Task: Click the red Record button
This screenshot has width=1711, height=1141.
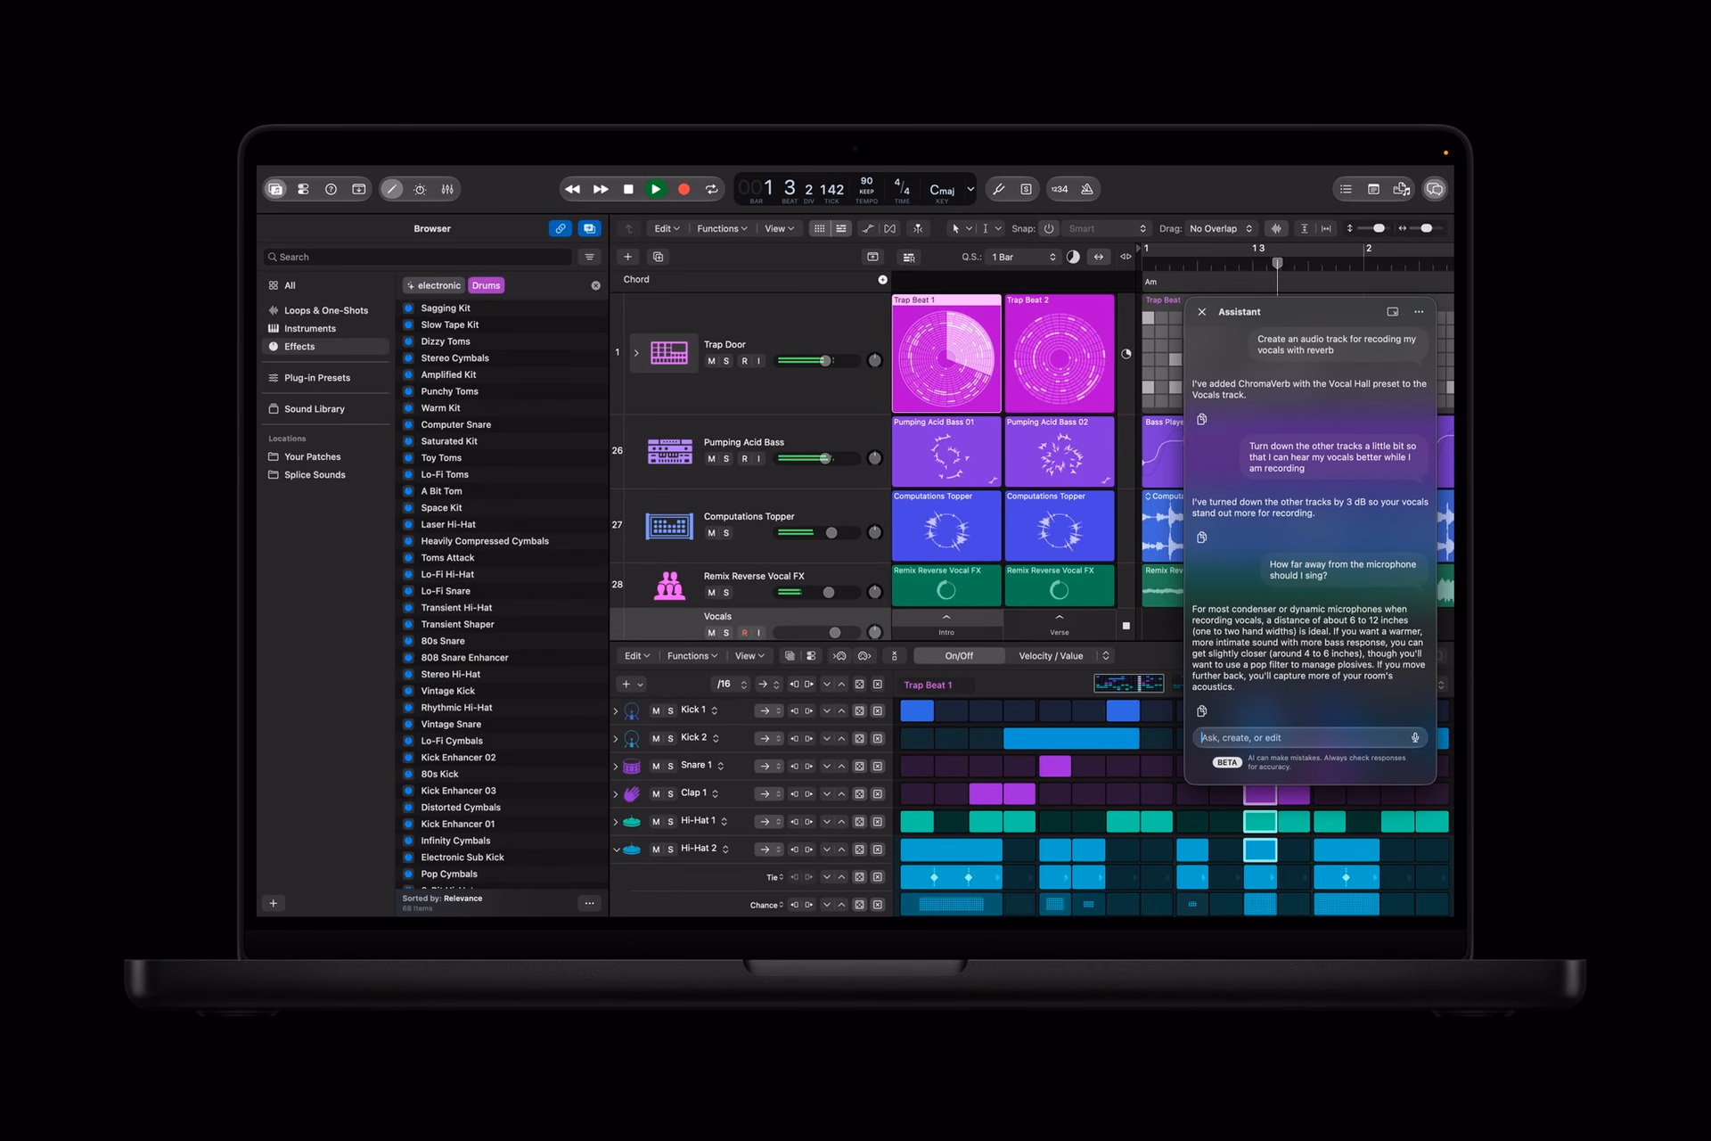Action: click(x=684, y=189)
